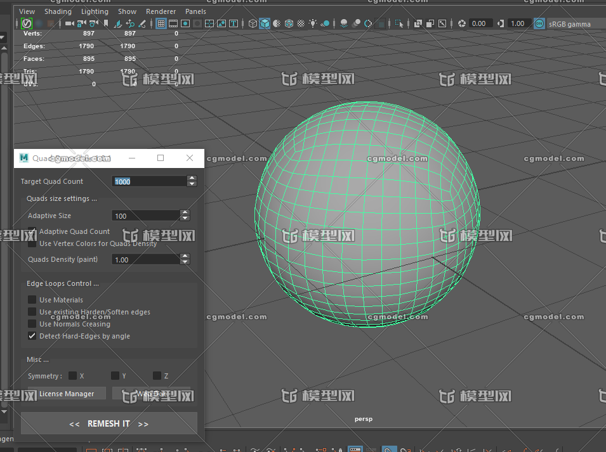
Task: Click the bookmarks icon in panel toolbar
Action: pyautogui.click(x=106, y=23)
